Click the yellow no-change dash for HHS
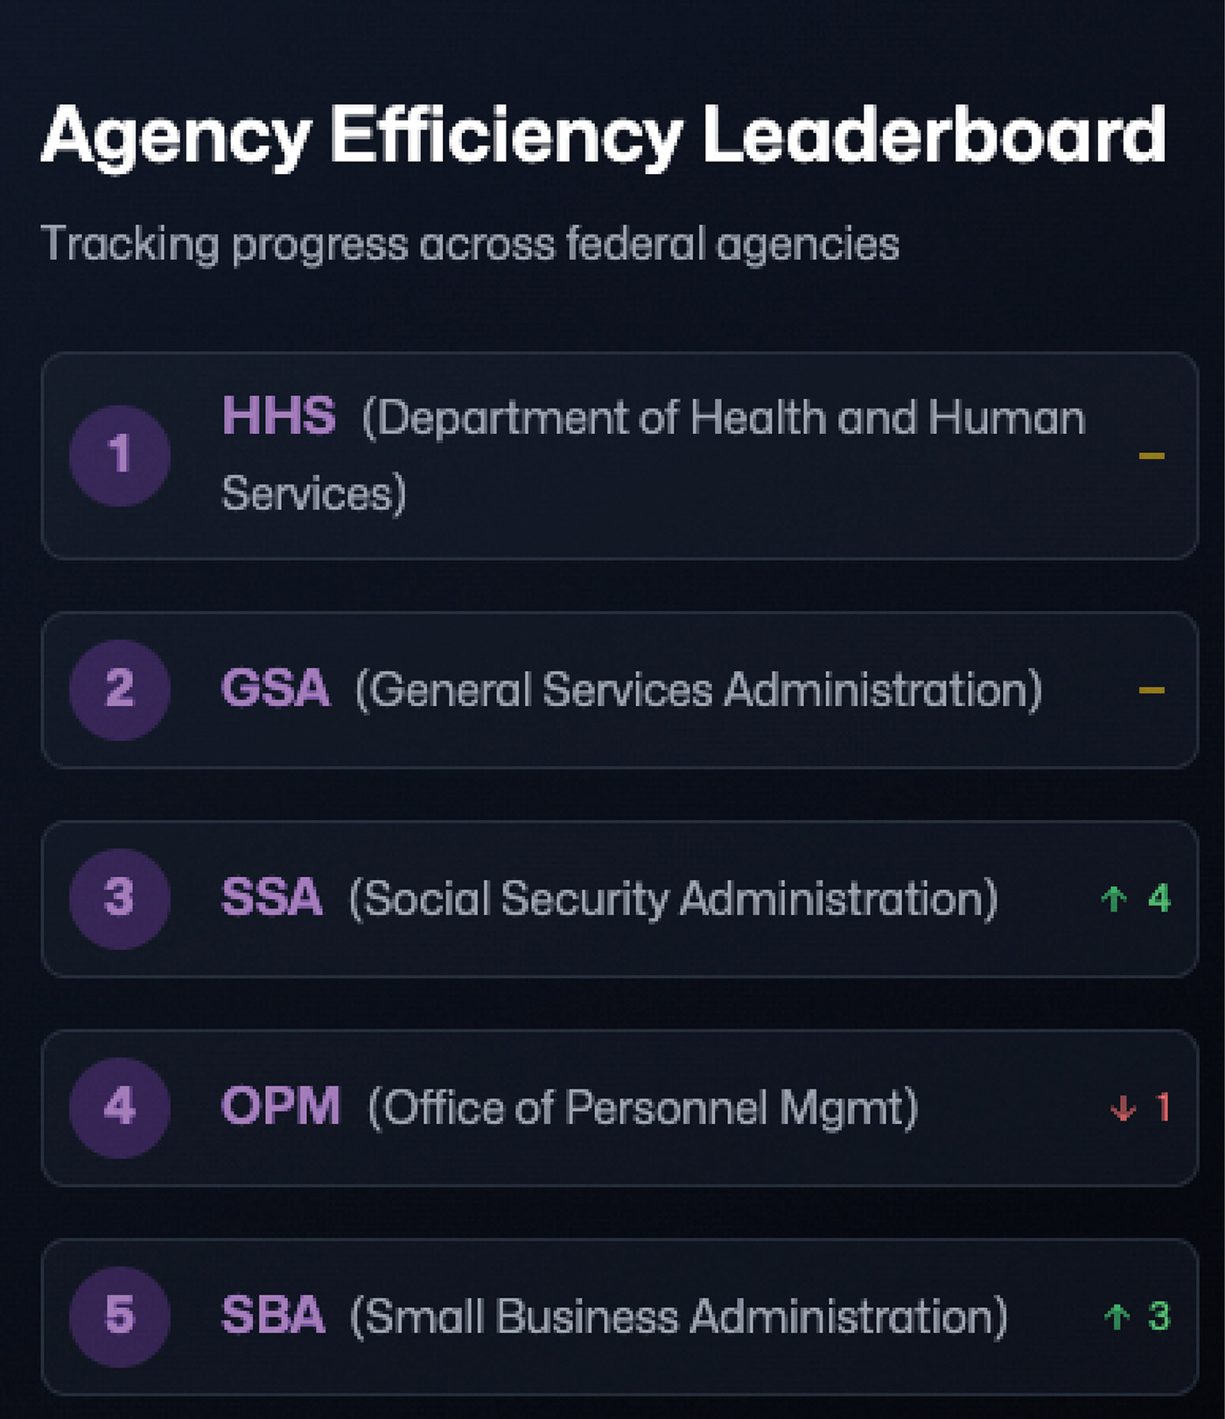Viewport: 1225px width, 1419px height. (1151, 456)
